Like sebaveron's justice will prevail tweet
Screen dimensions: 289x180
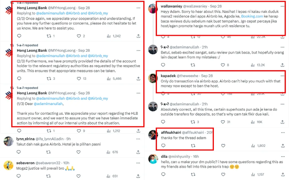(79, 176)
